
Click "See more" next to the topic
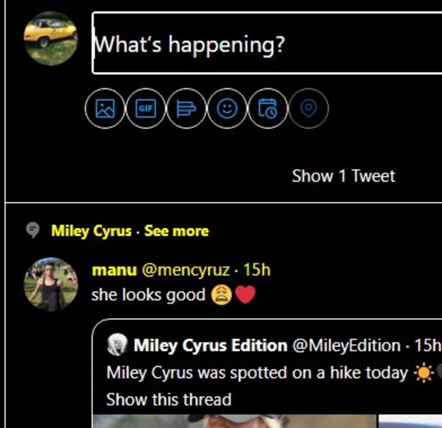coord(177,231)
